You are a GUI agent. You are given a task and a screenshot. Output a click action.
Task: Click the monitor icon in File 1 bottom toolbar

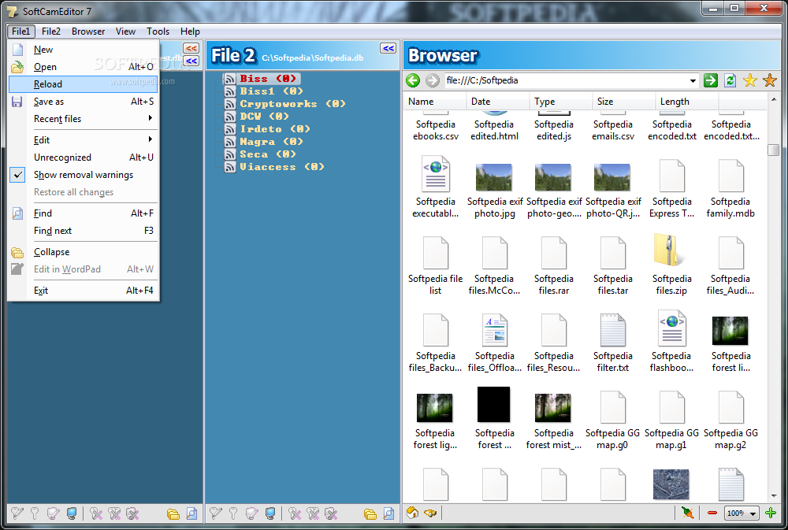pyautogui.click(x=72, y=513)
